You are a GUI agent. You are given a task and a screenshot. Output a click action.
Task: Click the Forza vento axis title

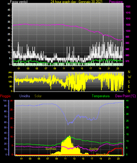click(x=19, y=2)
